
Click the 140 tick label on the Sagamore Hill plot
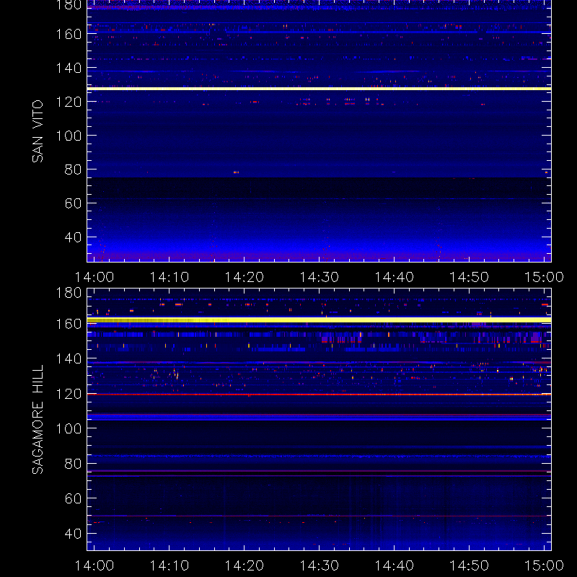pyautogui.click(x=69, y=358)
